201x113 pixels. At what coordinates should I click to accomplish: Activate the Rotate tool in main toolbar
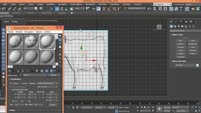point(62,9)
